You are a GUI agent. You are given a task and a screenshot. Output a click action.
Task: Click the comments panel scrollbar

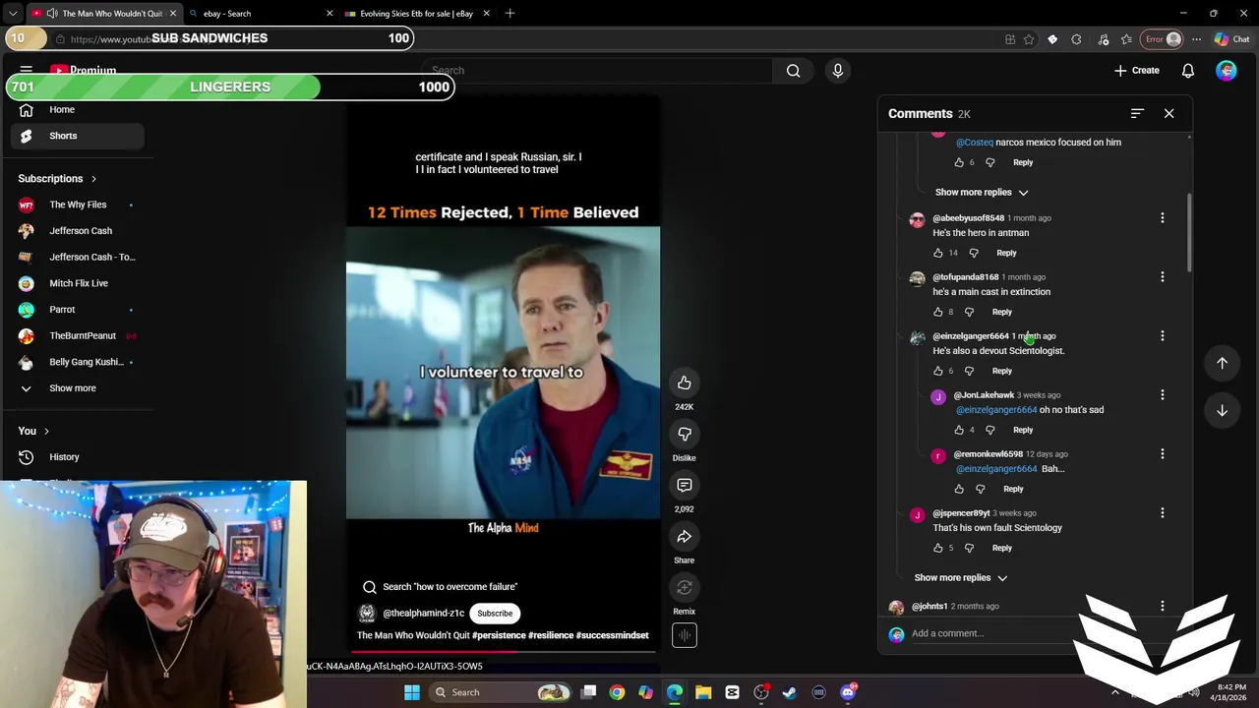[x=1189, y=234]
